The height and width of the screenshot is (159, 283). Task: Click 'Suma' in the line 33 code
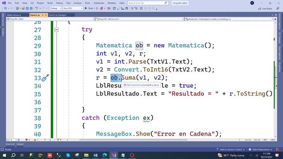pyautogui.click(x=128, y=78)
